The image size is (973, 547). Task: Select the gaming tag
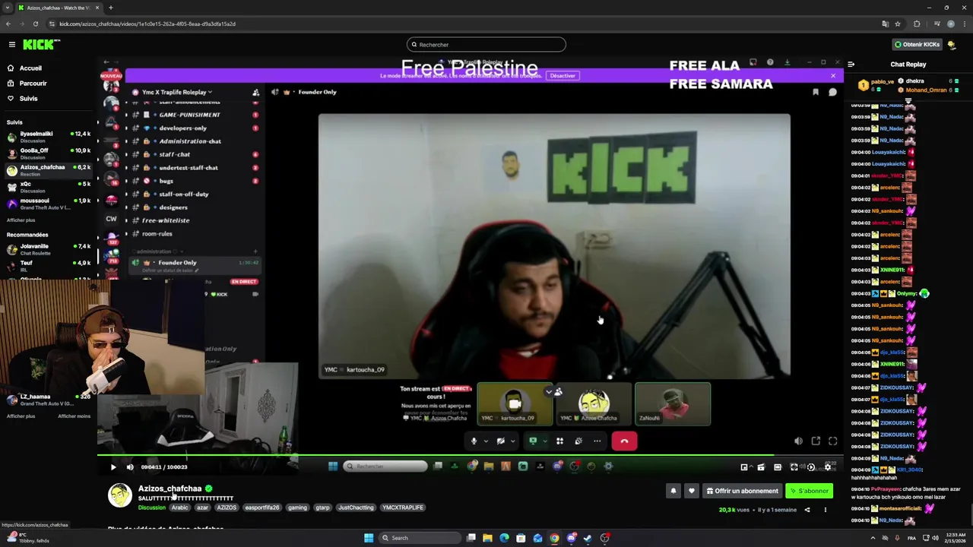pos(297,507)
